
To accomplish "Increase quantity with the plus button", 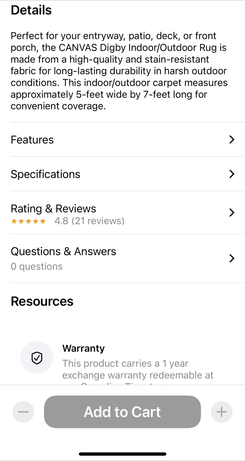I will 221,412.
